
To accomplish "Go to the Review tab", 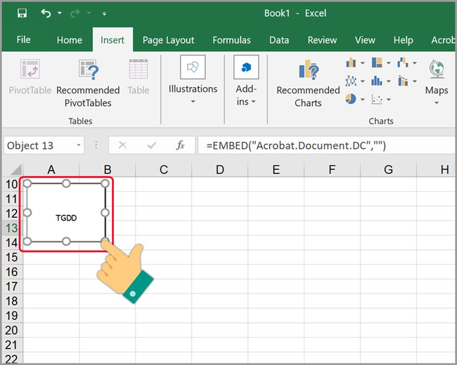I will (322, 40).
